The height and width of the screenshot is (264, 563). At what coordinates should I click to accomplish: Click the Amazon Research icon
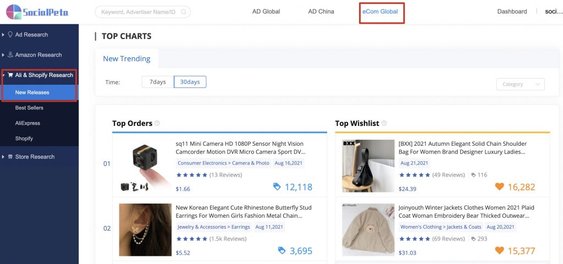pos(10,54)
